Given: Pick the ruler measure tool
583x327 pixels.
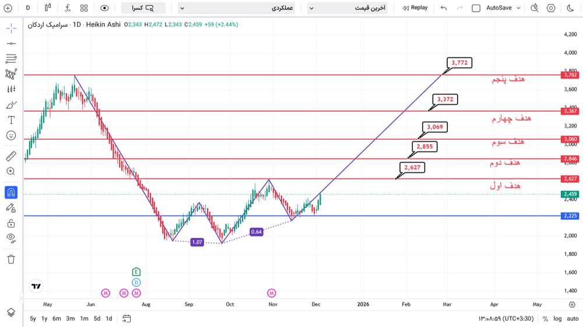Looking at the screenshot, I should point(11,156).
